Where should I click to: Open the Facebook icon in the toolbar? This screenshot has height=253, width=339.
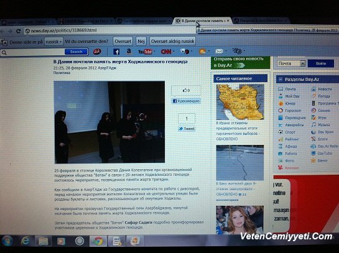point(116,52)
